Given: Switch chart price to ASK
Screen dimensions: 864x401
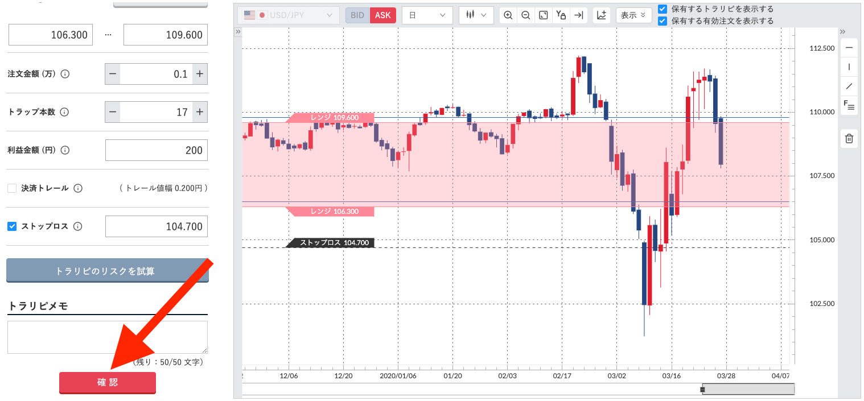Looking at the screenshot, I should pyautogui.click(x=383, y=15).
